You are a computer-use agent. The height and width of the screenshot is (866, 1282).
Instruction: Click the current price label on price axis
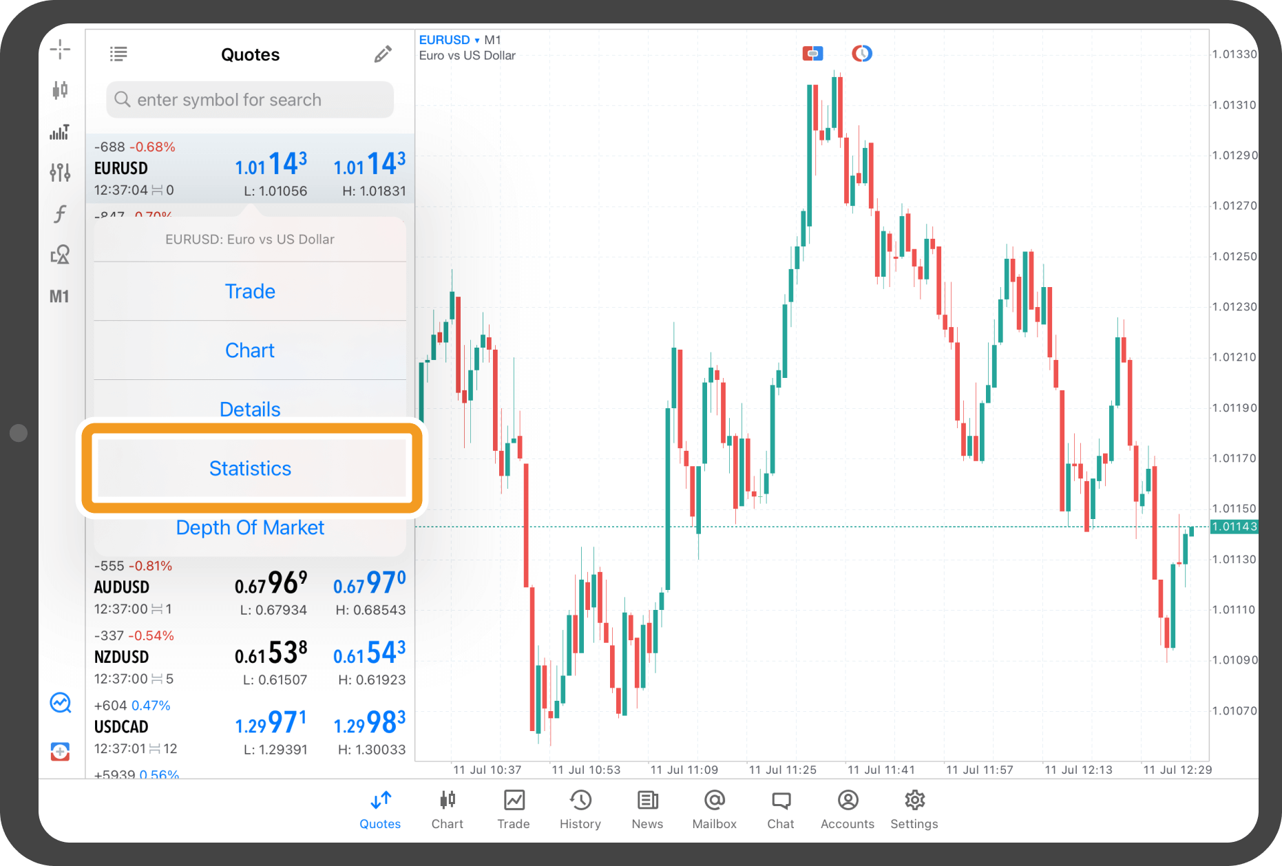tap(1234, 527)
